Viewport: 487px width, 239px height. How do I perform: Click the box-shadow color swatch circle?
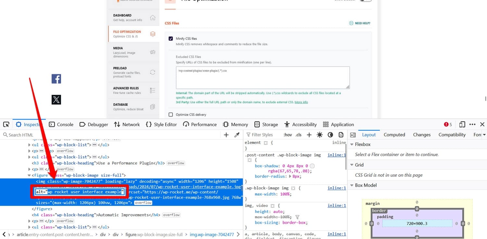pyautogui.click(x=312, y=166)
